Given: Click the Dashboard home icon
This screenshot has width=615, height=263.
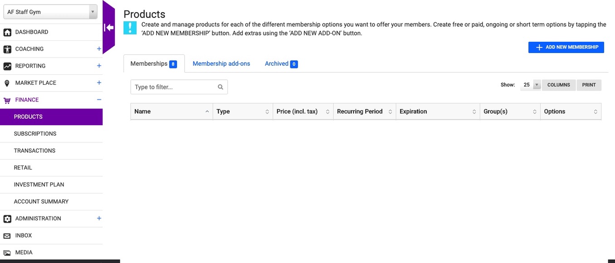Looking at the screenshot, I should pyautogui.click(x=7, y=32).
